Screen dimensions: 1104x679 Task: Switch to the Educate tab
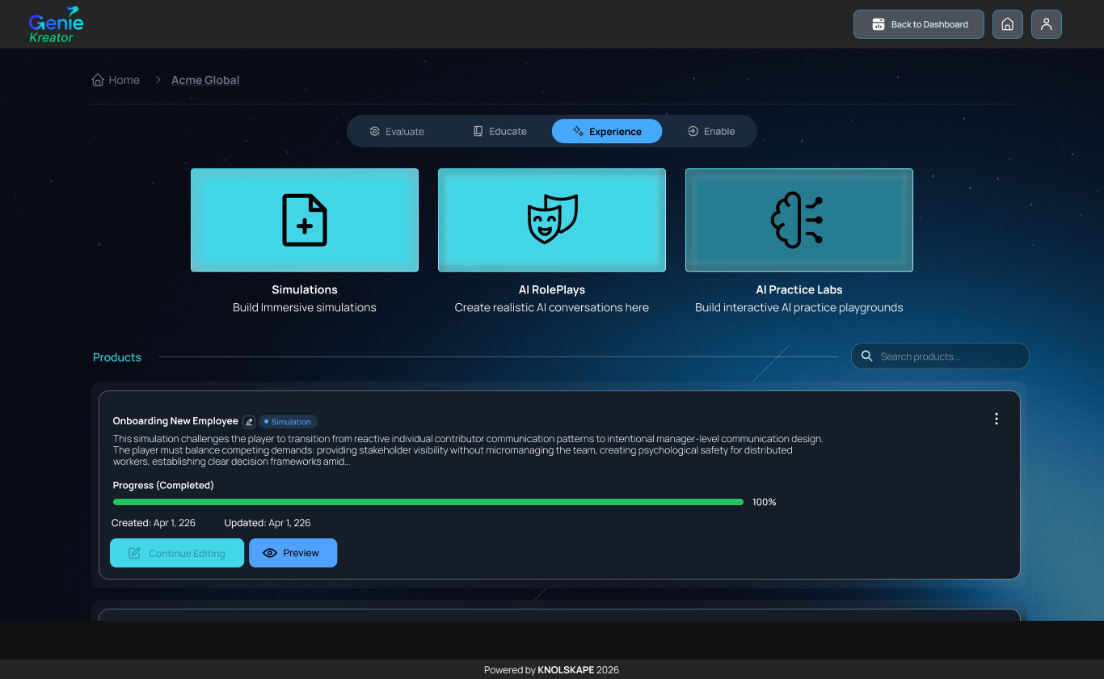pyautogui.click(x=499, y=131)
